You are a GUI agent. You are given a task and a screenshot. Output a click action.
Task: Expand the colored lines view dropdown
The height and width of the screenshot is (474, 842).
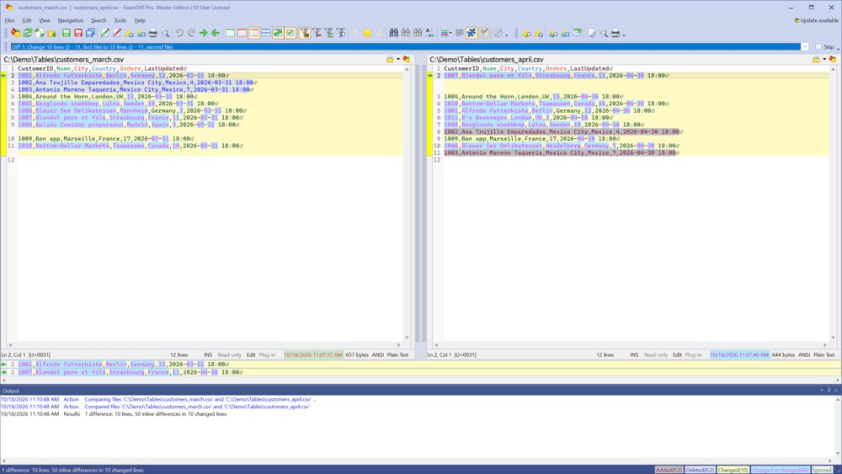[450, 34]
